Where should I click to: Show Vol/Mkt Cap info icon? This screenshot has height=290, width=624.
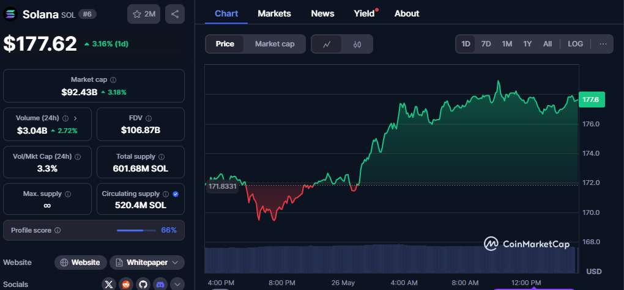coord(78,157)
